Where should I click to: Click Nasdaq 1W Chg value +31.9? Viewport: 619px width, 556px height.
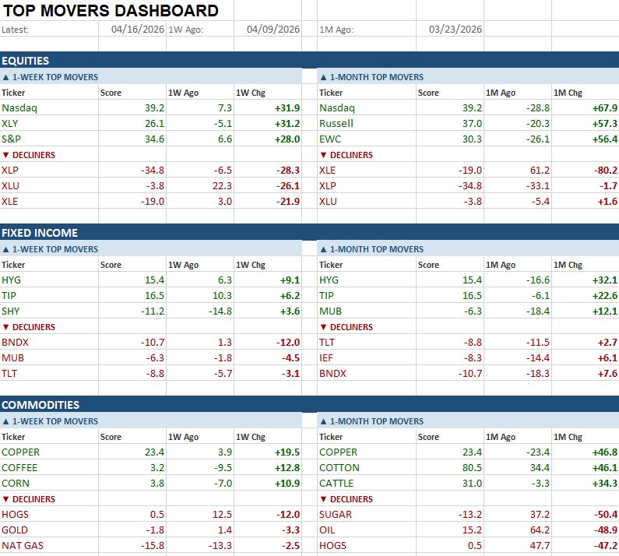268,107
